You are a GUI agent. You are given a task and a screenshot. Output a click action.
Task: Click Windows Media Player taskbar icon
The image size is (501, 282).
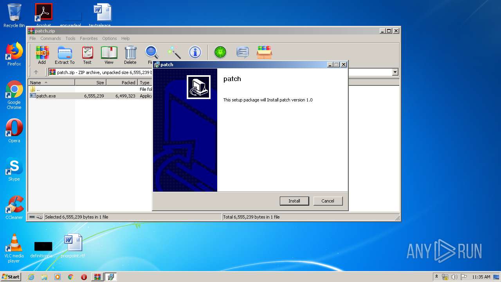click(x=58, y=277)
